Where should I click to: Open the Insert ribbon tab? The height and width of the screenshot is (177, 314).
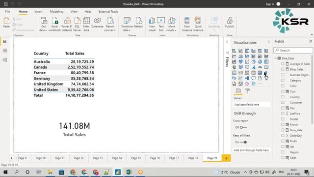(x=38, y=12)
